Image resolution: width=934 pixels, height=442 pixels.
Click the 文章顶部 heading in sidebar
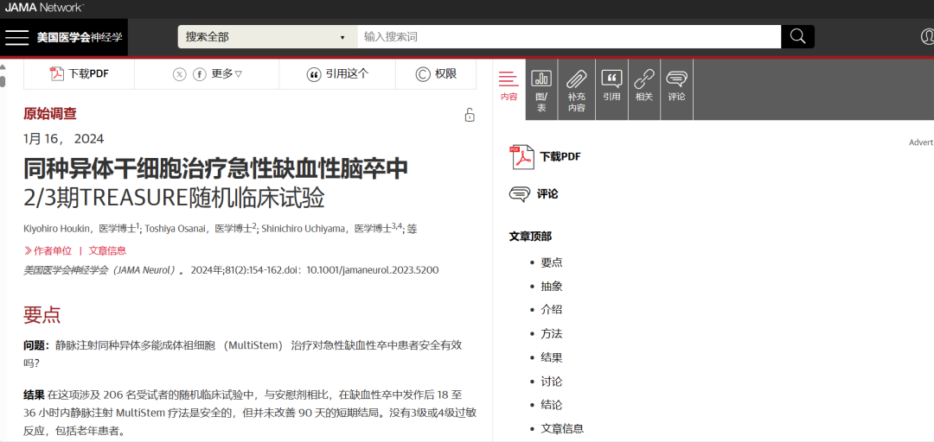click(x=531, y=237)
